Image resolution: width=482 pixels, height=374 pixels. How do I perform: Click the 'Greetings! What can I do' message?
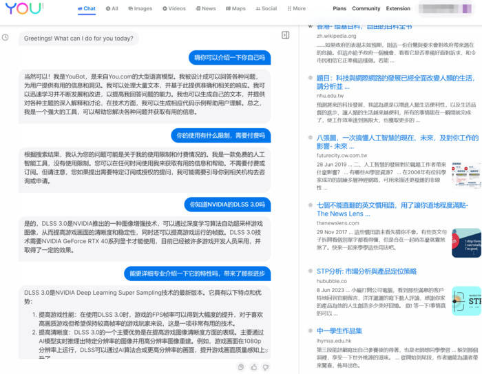(x=78, y=39)
